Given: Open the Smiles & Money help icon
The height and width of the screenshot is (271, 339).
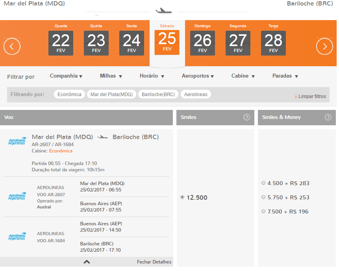Looking at the screenshot, I should point(328,117).
